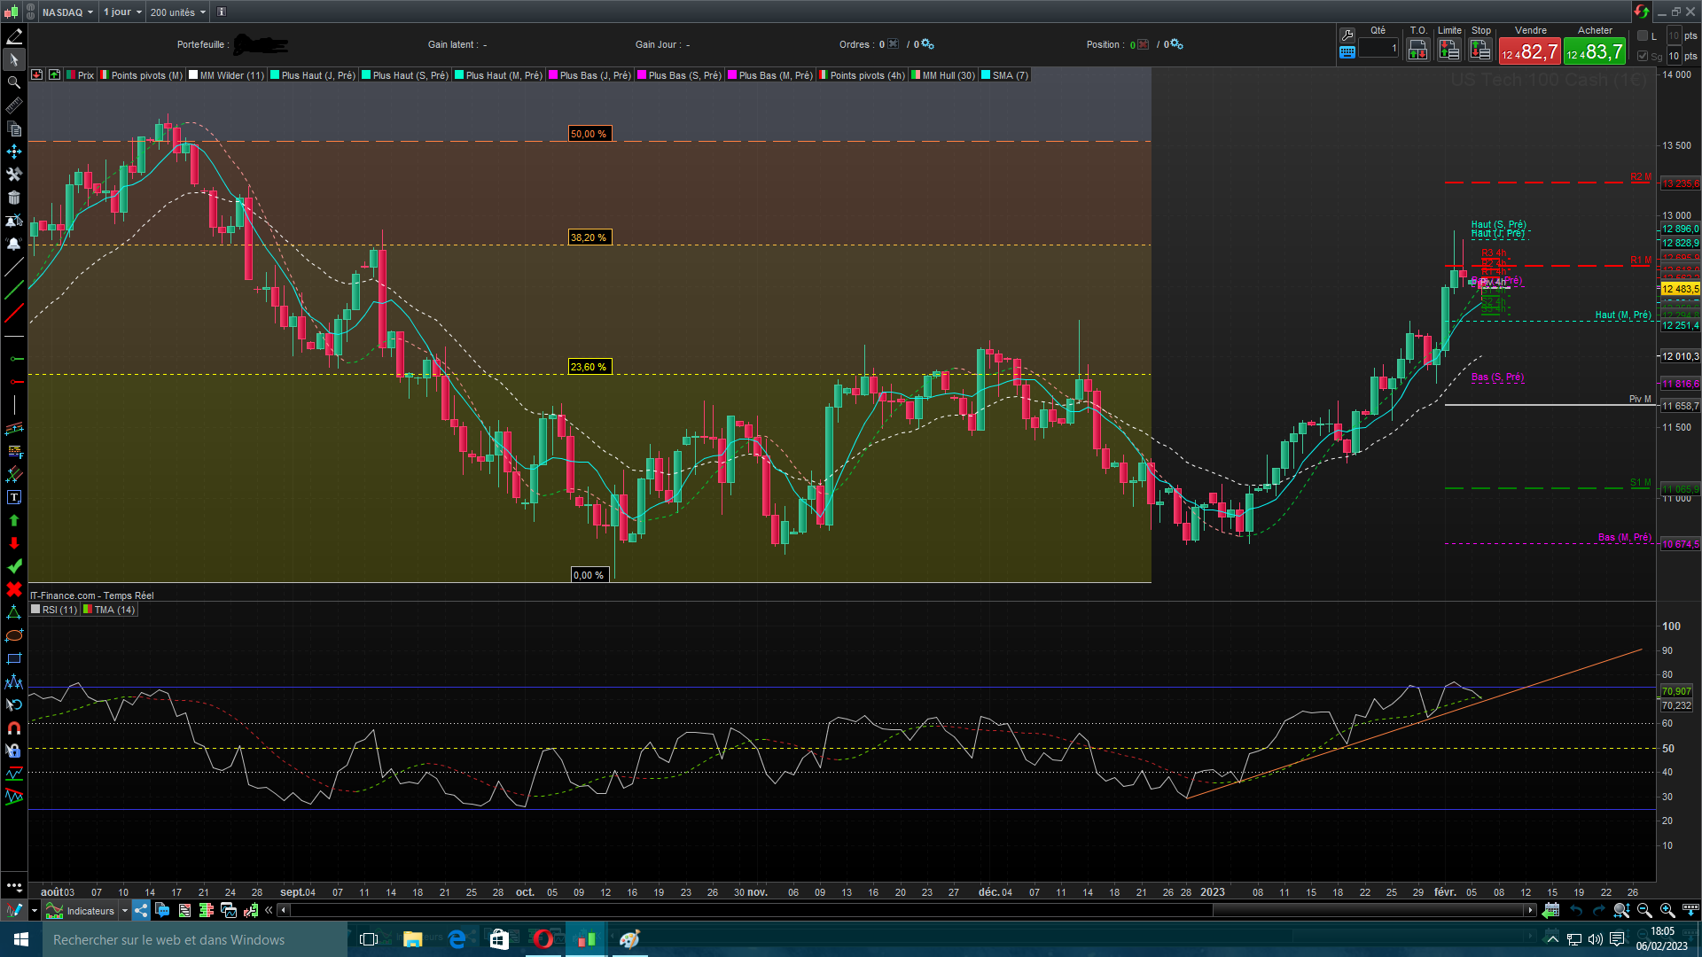
Task: Click the Limite order icon
Action: (x=1449, y=51)
